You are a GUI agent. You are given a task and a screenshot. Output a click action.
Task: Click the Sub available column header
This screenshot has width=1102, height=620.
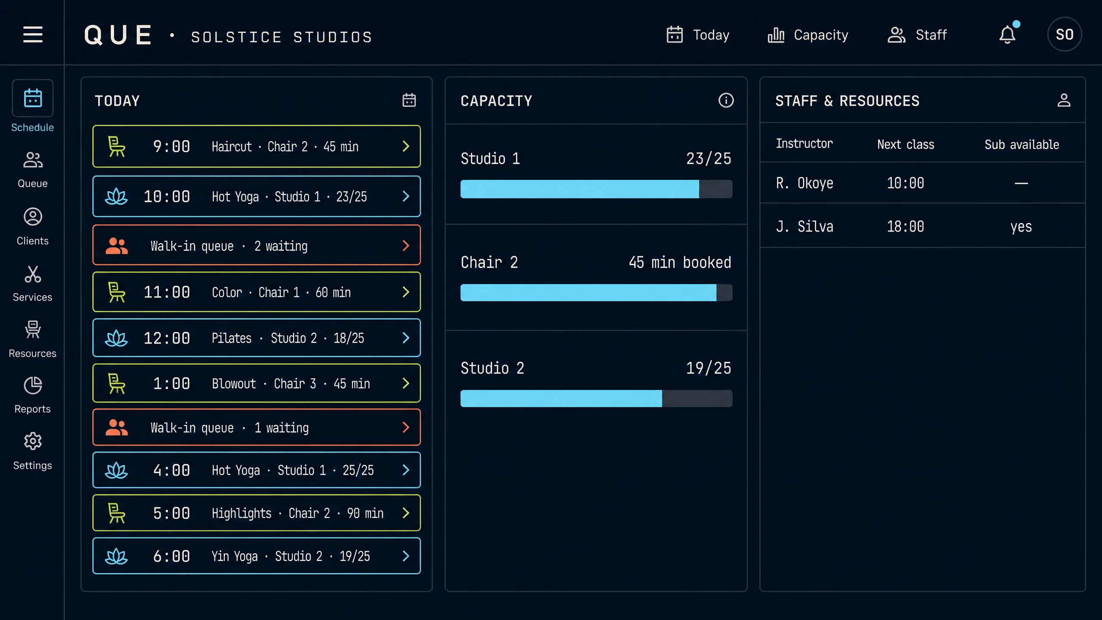click(1022, 145)
